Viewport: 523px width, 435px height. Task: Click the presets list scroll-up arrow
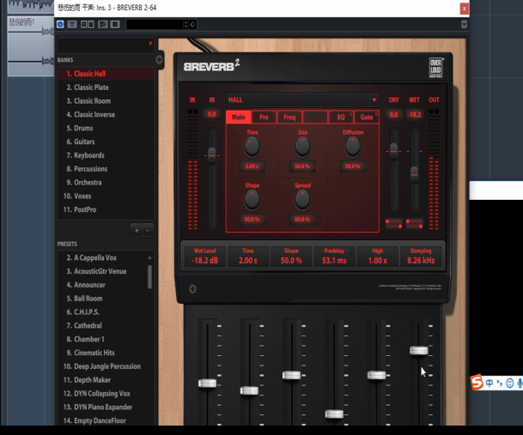click(149, 257)
